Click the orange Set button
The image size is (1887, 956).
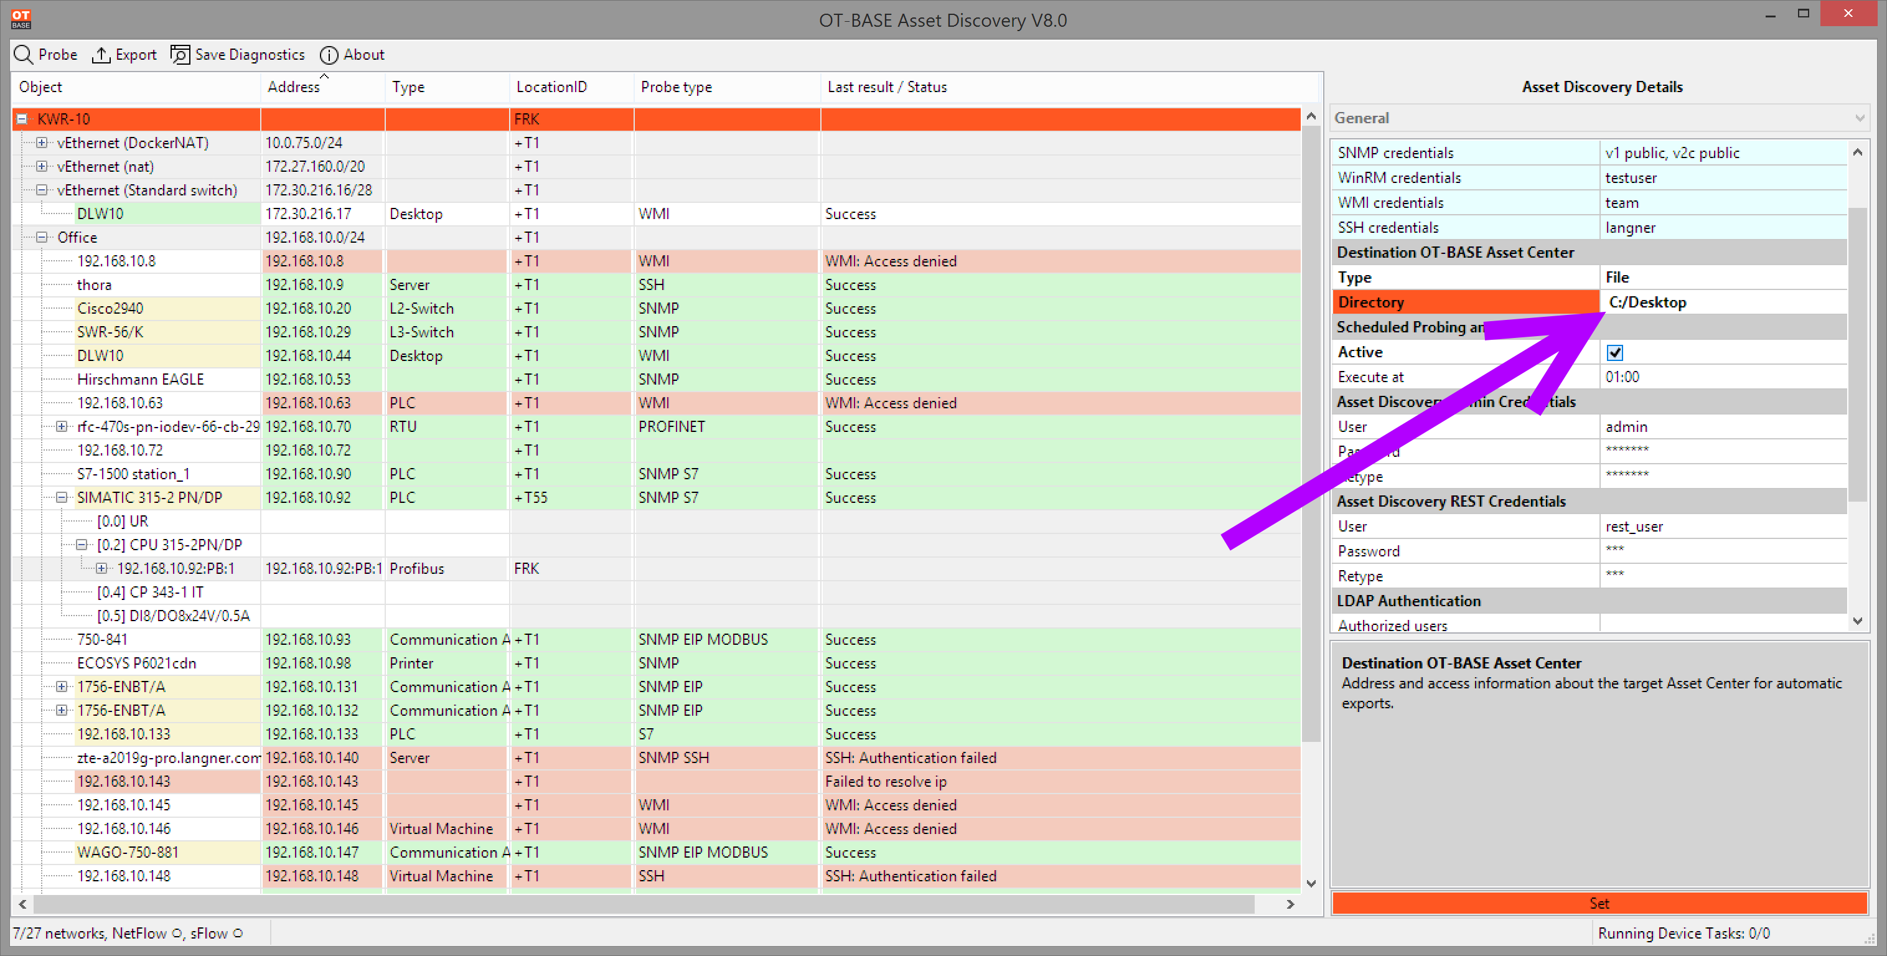[1599, 903]
